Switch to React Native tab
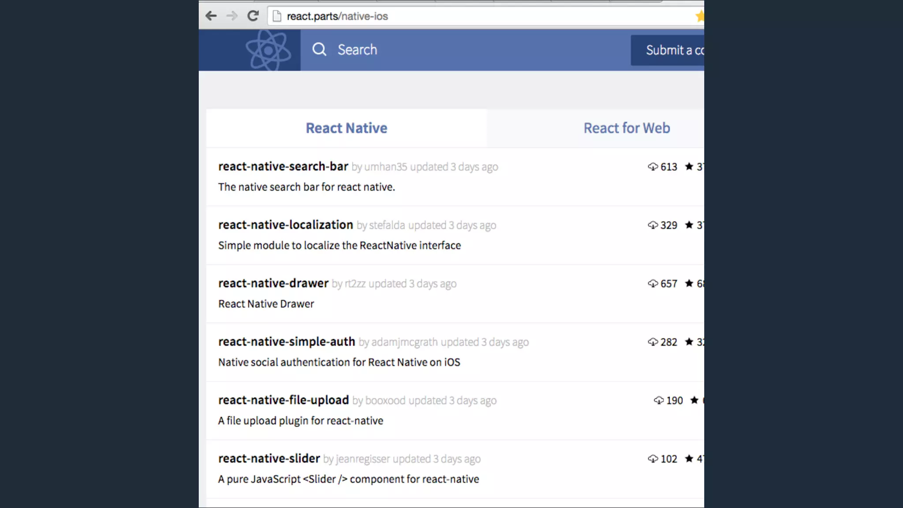 coord(347,128)
